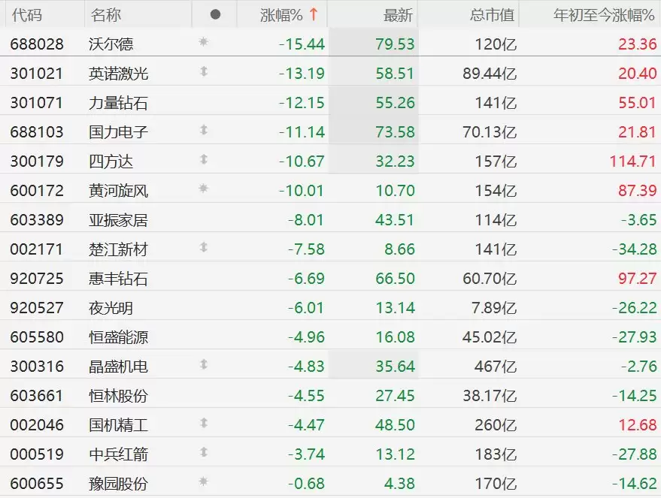Click market cap 467亿

click(x=496, y=367)
